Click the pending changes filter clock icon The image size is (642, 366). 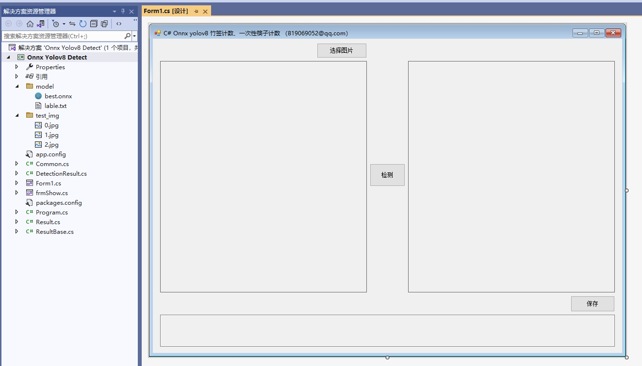(x=56, y=24)
